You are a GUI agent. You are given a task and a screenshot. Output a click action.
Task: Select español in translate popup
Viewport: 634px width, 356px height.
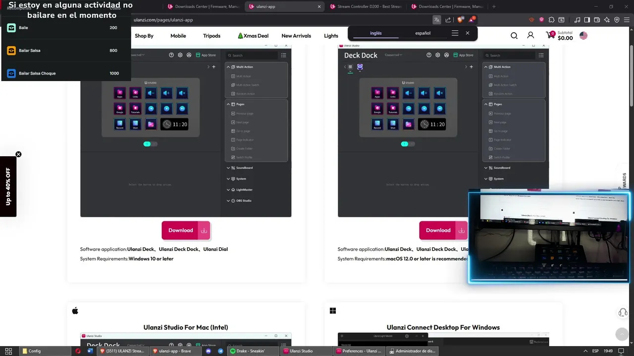click(423, 33)
